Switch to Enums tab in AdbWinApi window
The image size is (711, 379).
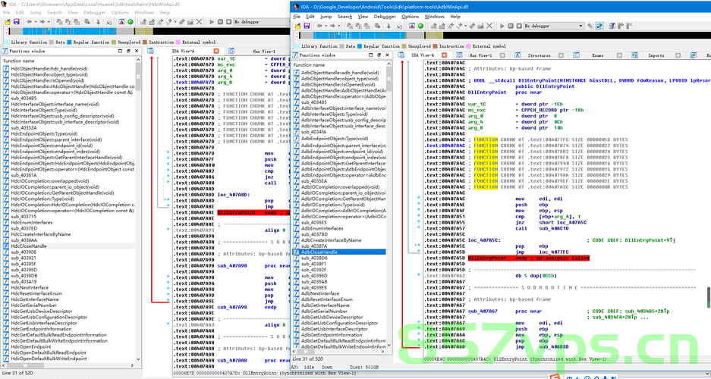[x=598, y=55]
